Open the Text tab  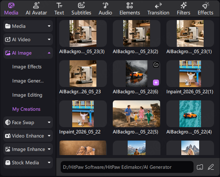(x=59, y=9)
